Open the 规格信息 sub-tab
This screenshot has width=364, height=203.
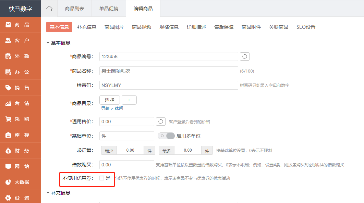(x=169, y=27)
